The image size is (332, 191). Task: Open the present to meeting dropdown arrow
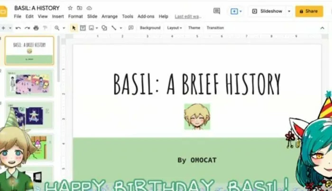(240, 11)
